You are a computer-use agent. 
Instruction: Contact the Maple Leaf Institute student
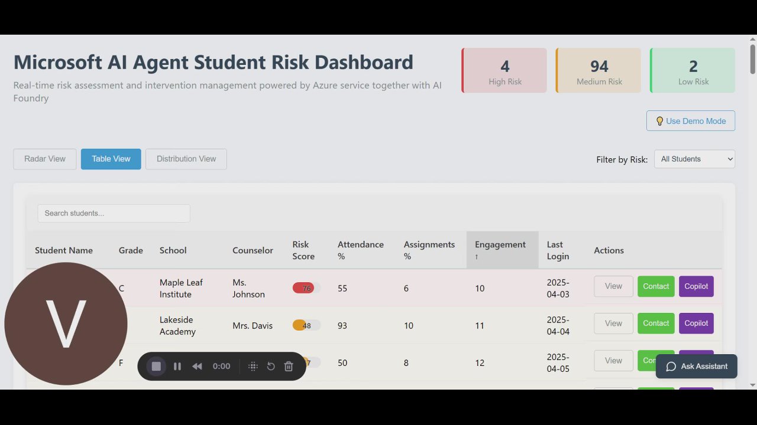pos(656,286)
